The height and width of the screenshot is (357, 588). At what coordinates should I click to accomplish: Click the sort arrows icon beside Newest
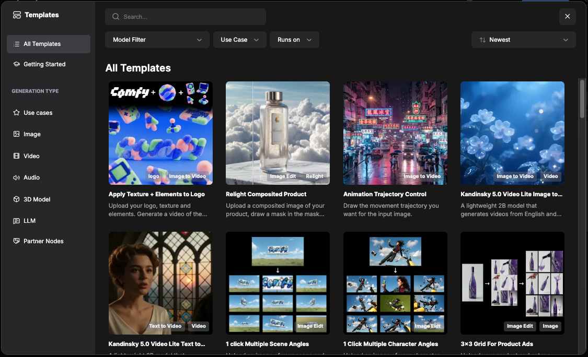click(482, 40)
